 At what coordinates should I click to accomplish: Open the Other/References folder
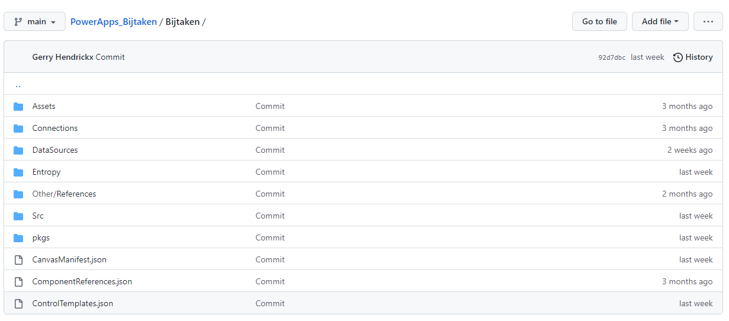(64, 194)
